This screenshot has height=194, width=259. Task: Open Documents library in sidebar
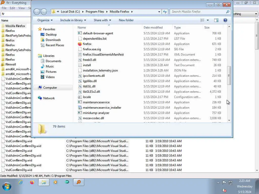53,61
